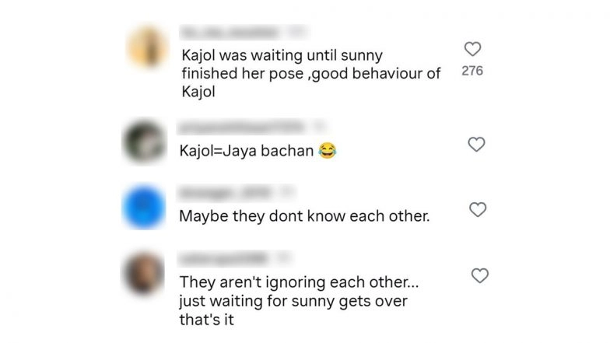This screenshot has width=610, height=343.
Task: Open the dark green avatar beside "Kajol=Jaya bachan"
Action: click(x=145, y=142)
